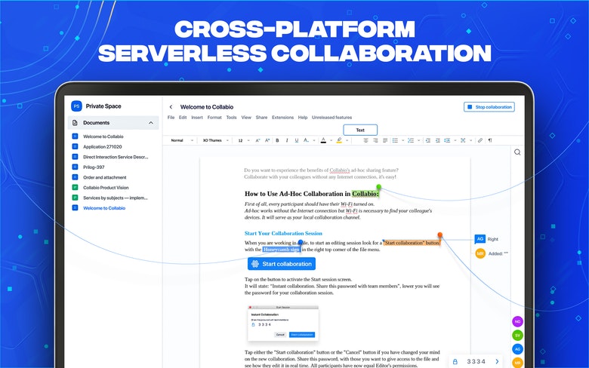Click the font color A swatch

[x=323, y=140]
